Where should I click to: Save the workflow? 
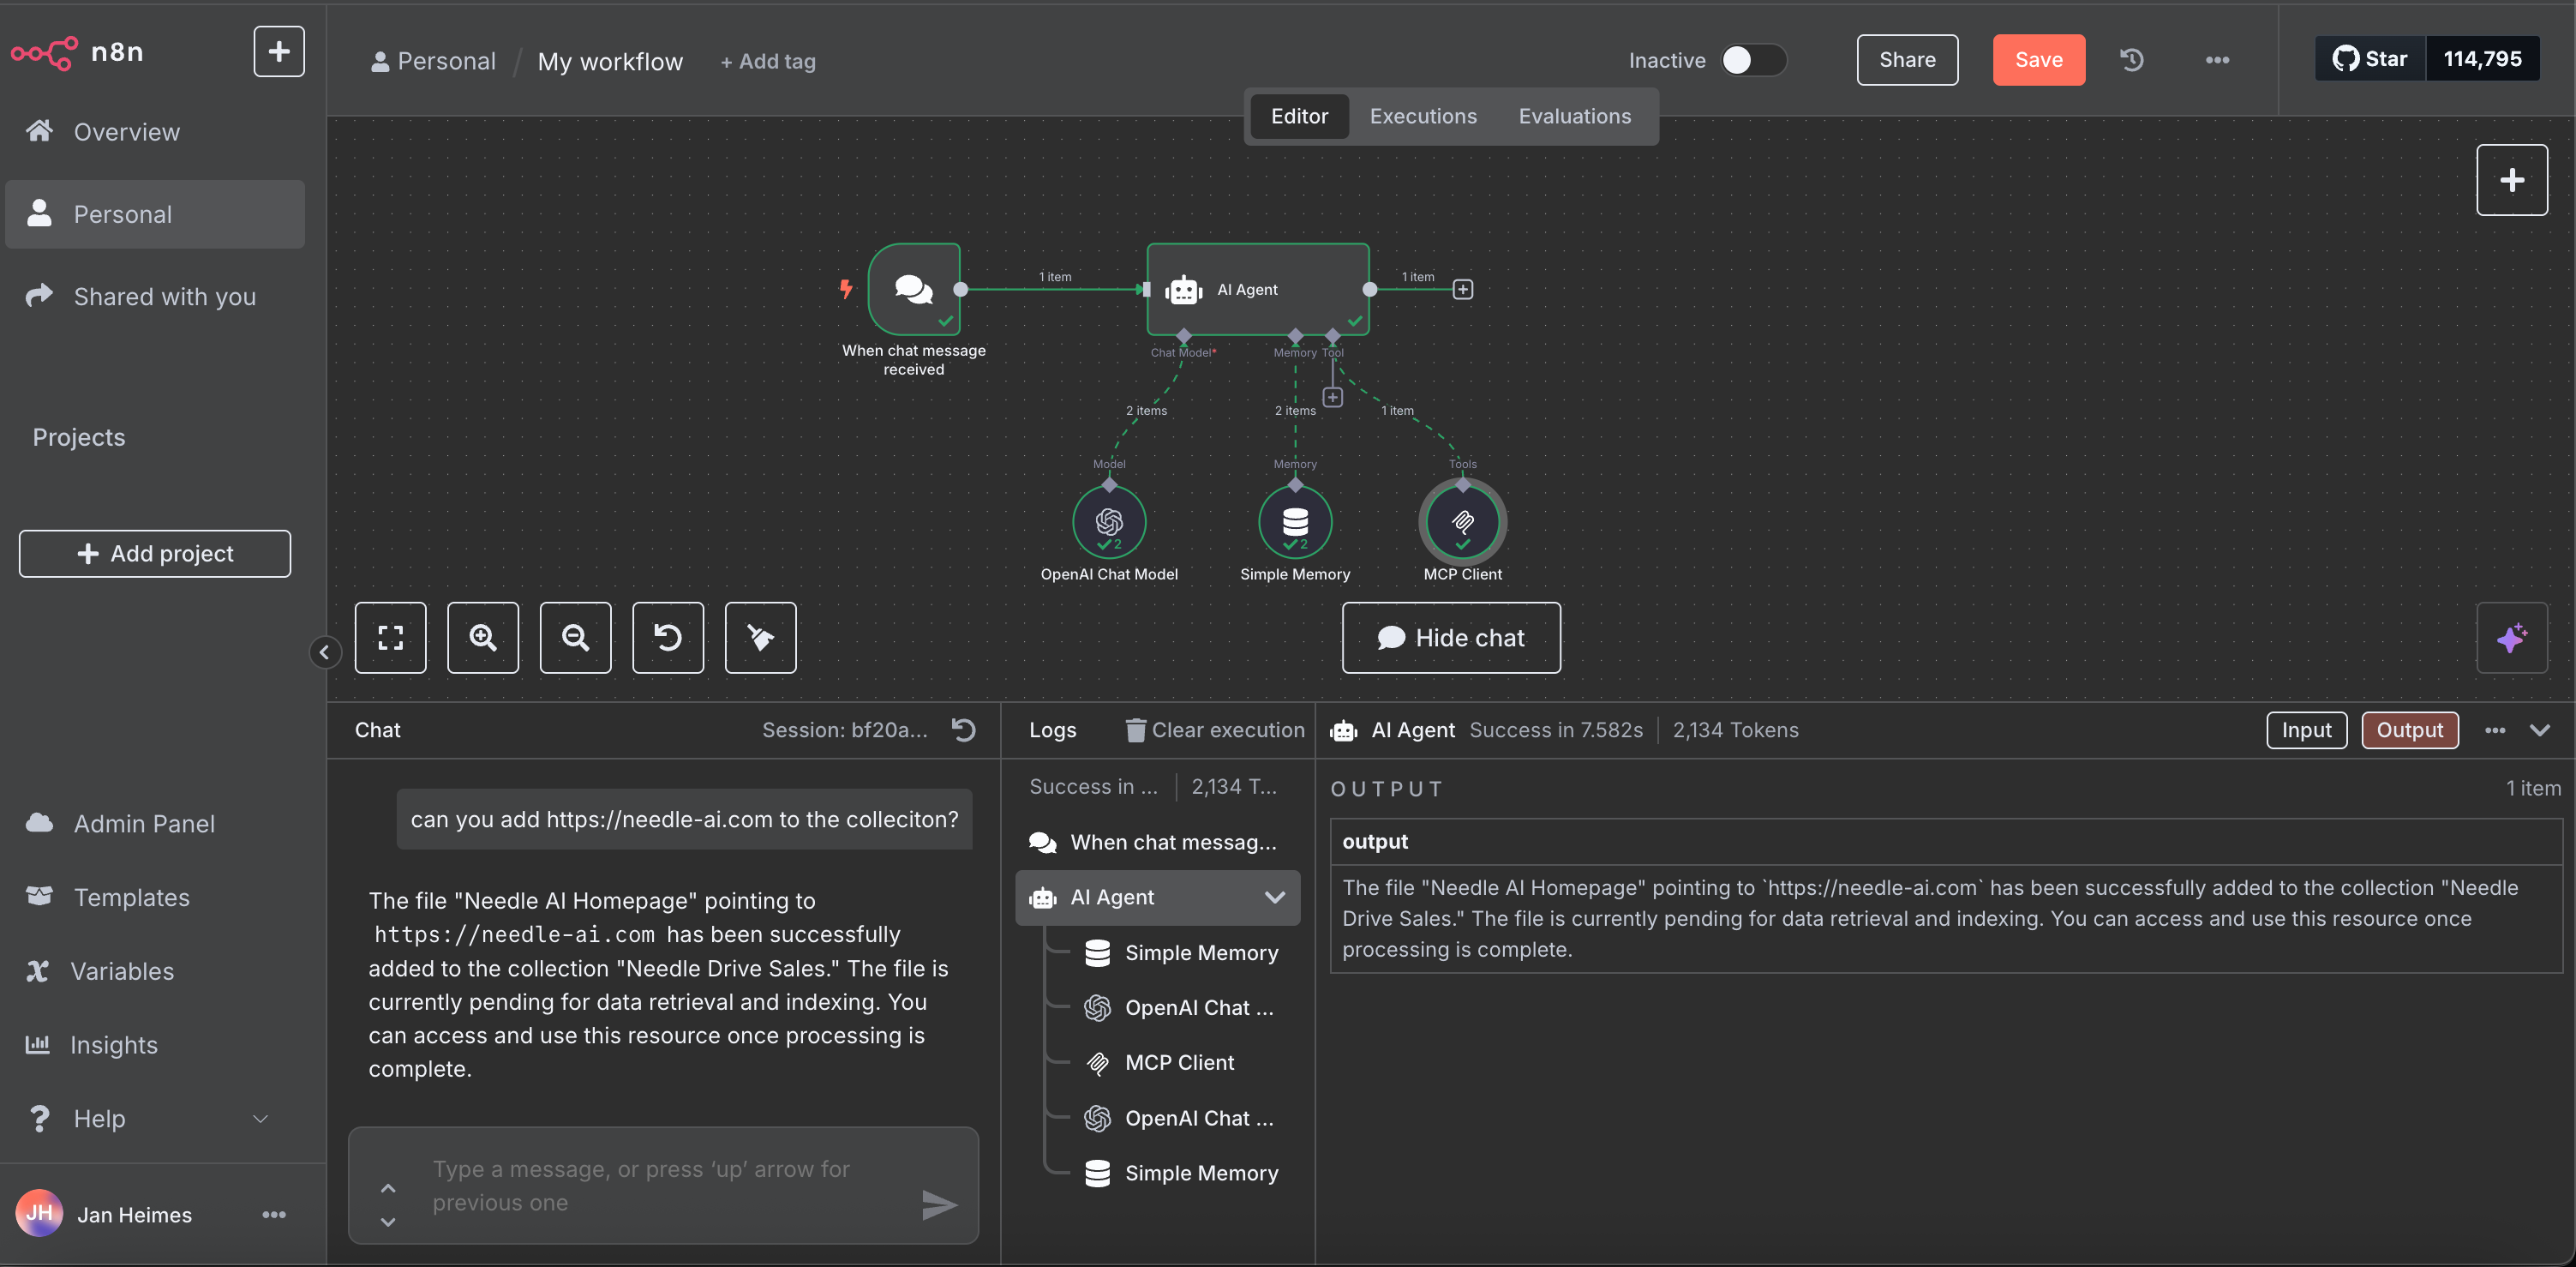click(2037, 60)
